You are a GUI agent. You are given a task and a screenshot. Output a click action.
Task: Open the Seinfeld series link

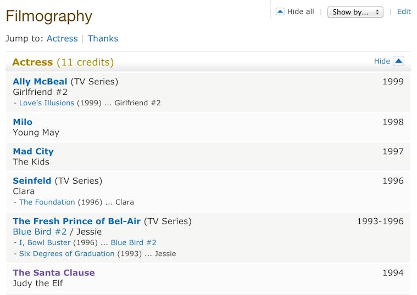click(x=32, y=180)
